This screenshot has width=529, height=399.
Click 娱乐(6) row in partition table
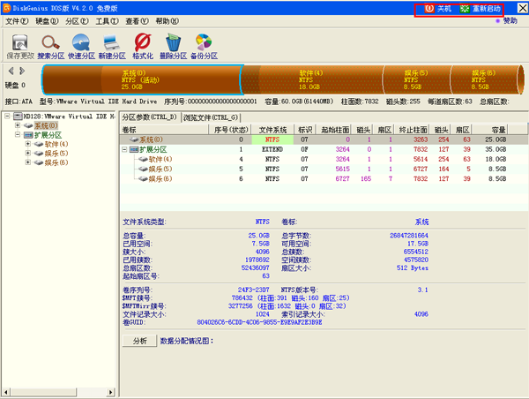tap(324, 178)
